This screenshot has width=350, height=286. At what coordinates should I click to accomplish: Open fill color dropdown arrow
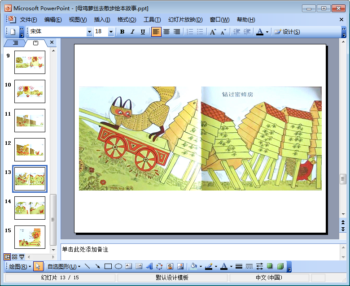pos(201,267)
